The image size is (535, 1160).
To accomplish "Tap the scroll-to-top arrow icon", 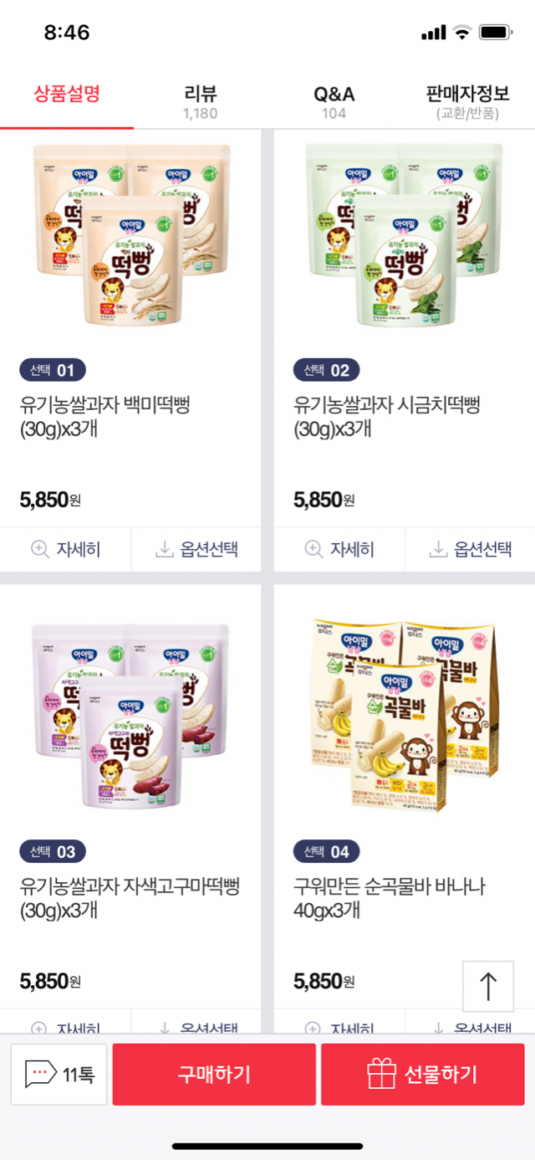I will tap(488, 987).
